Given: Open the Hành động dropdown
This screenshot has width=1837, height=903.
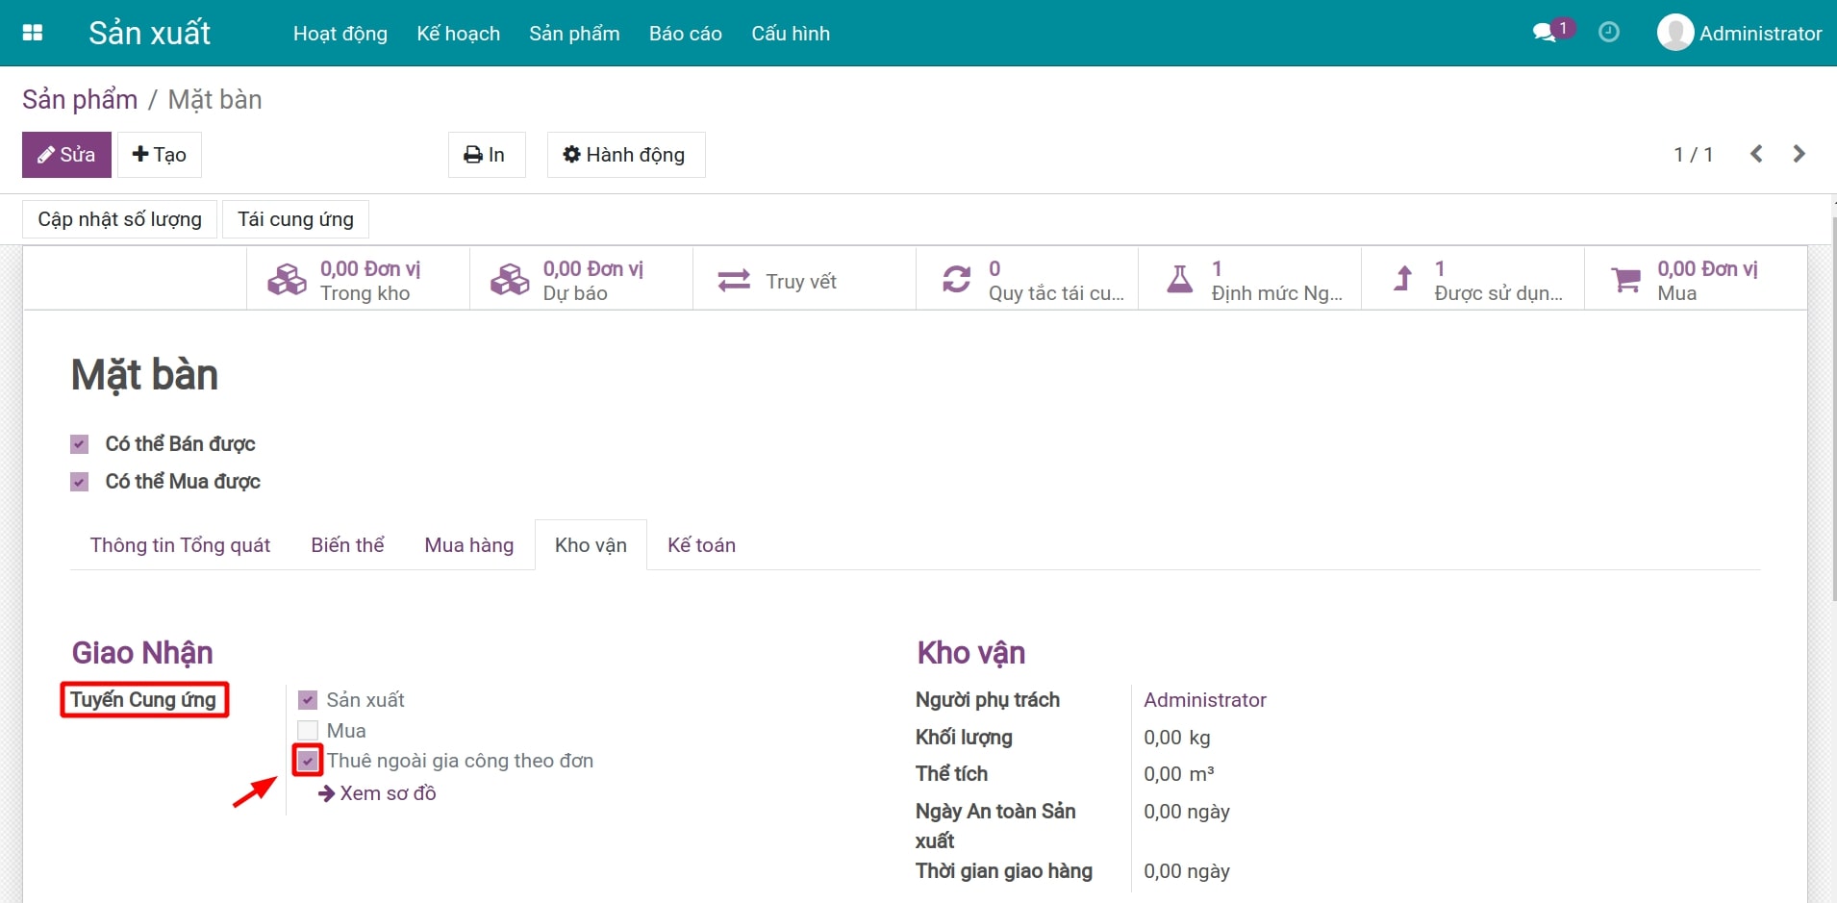Looking at the screenshot, I should click(x=625, y=155).
